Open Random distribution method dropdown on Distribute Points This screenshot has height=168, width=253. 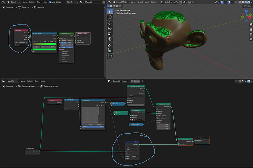(x=136, y=96)
